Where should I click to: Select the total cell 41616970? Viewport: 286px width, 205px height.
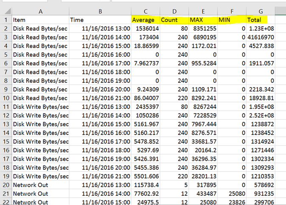pyautogui.click(x=261, y=37)
